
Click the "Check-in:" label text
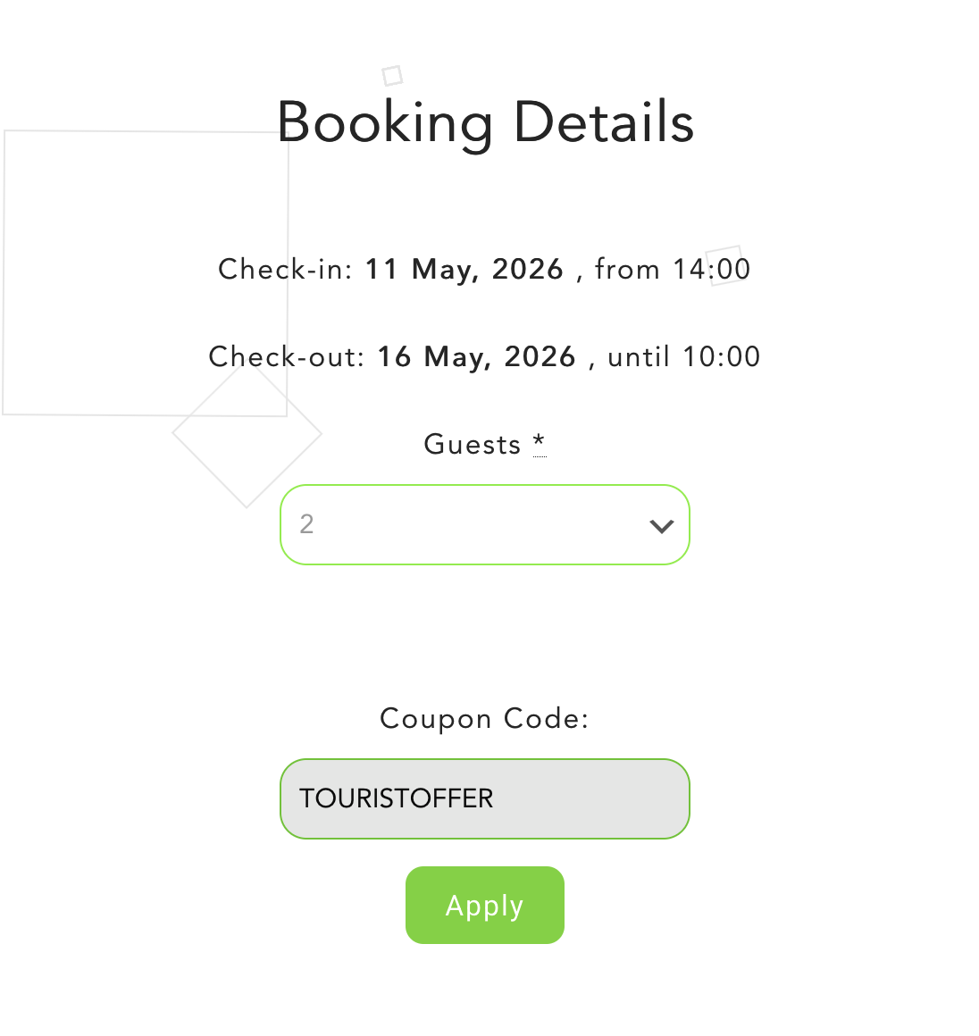click(x=286, y=270)
